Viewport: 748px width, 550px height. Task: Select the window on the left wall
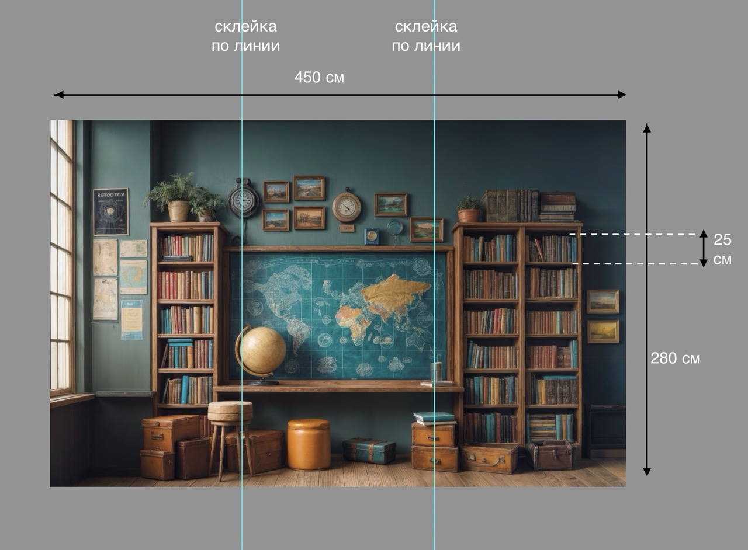coord(61,257)
